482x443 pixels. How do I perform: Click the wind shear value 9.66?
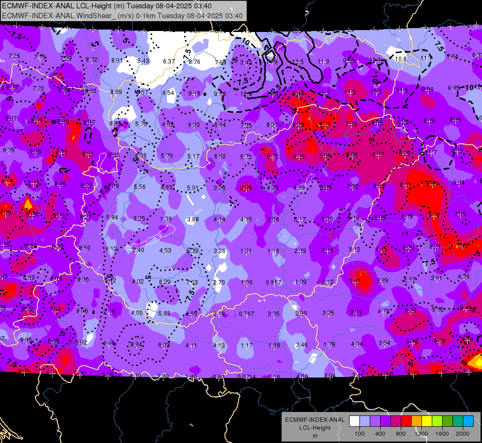[114, 155]
